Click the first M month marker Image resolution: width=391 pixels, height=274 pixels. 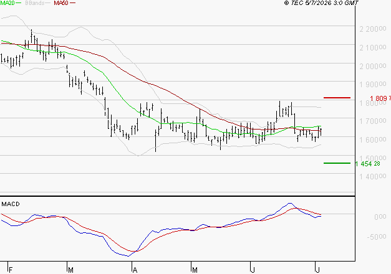point(70,270)
